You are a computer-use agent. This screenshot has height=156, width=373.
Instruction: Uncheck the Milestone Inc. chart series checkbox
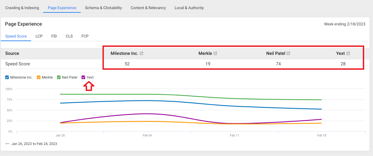(7, 77)
